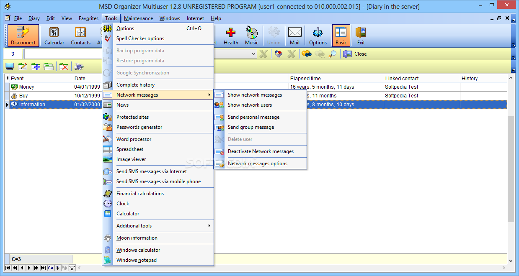Image resolution: width=519 pixels, height=276 pixels.
Task: Open the Calendar from the toolbar
Action: 54,36
